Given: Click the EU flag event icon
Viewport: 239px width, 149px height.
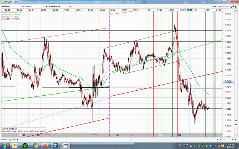Looking at the screenshot, I should pos(179,135).
